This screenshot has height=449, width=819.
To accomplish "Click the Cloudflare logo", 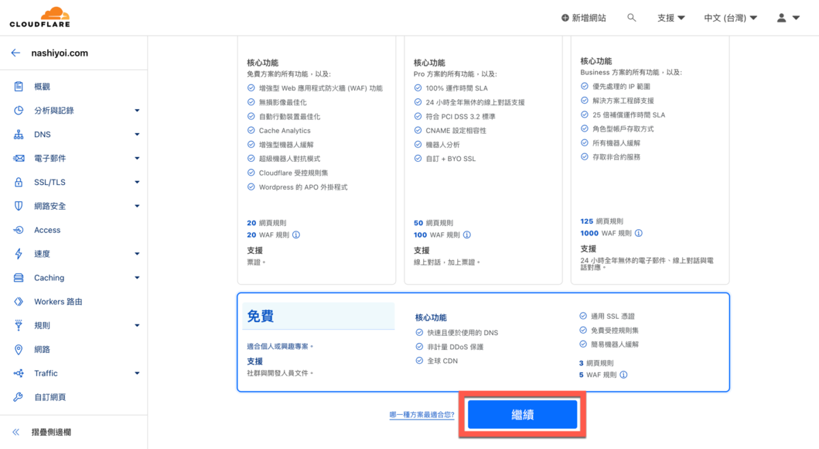I will (40, 17).
